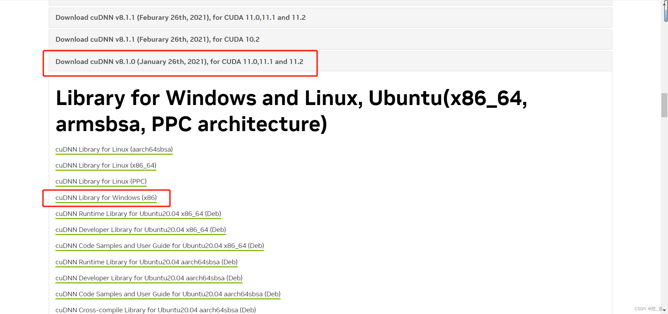Viewport: 668px width, 314px height.
Task: Open cuDNN Library for Linux (aarch64sbsa)
Action: [x=114, y=149]
